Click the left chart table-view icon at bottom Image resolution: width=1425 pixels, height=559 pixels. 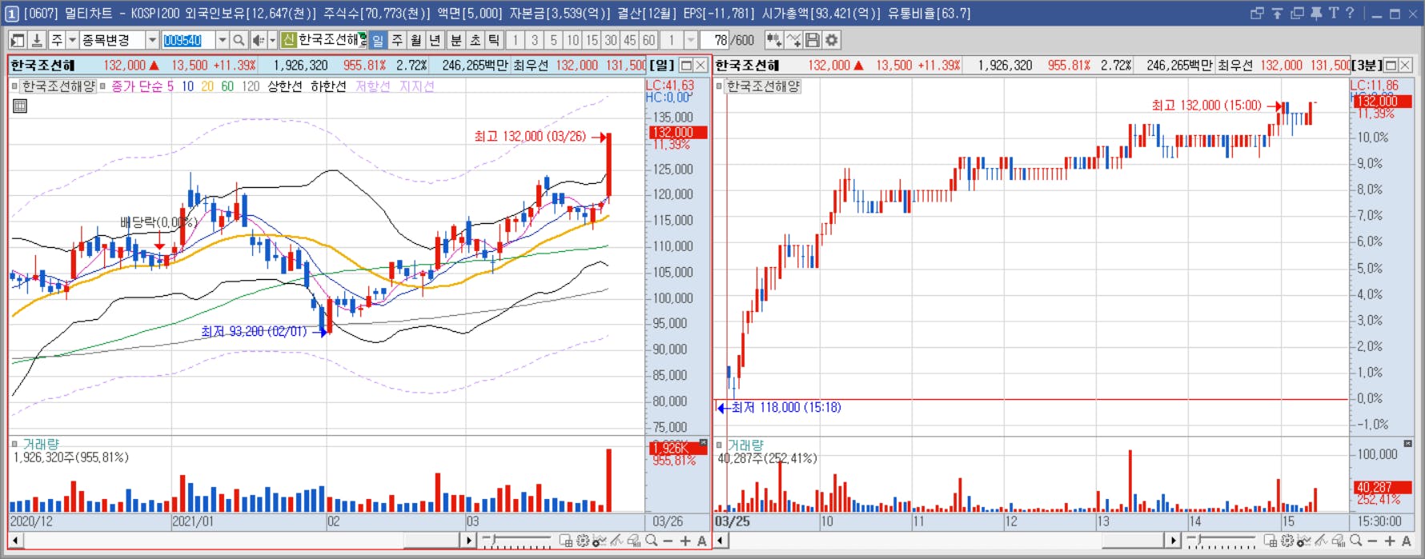click(566, 541)
